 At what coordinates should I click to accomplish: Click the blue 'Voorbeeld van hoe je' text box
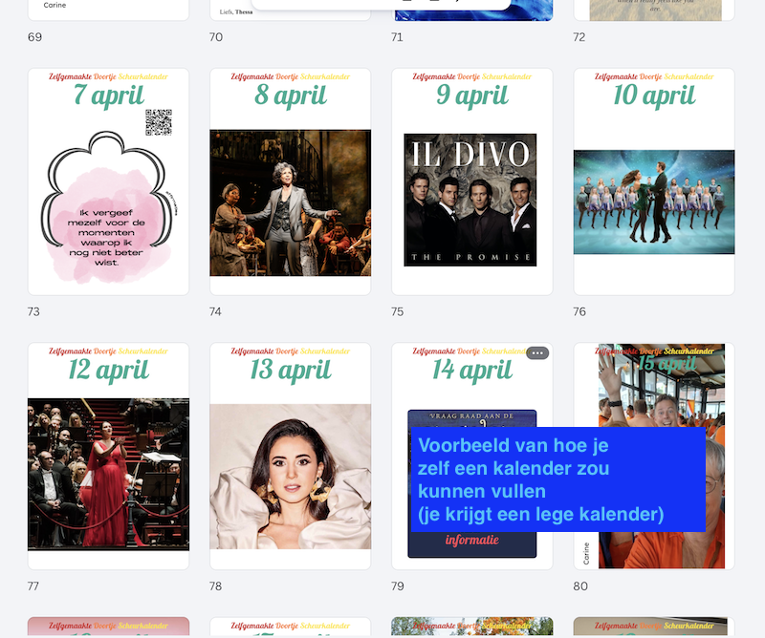coord(557,479)
